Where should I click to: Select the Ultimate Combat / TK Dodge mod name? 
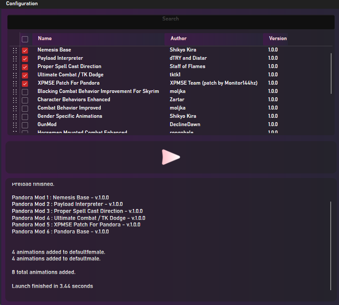pos(71,75)
